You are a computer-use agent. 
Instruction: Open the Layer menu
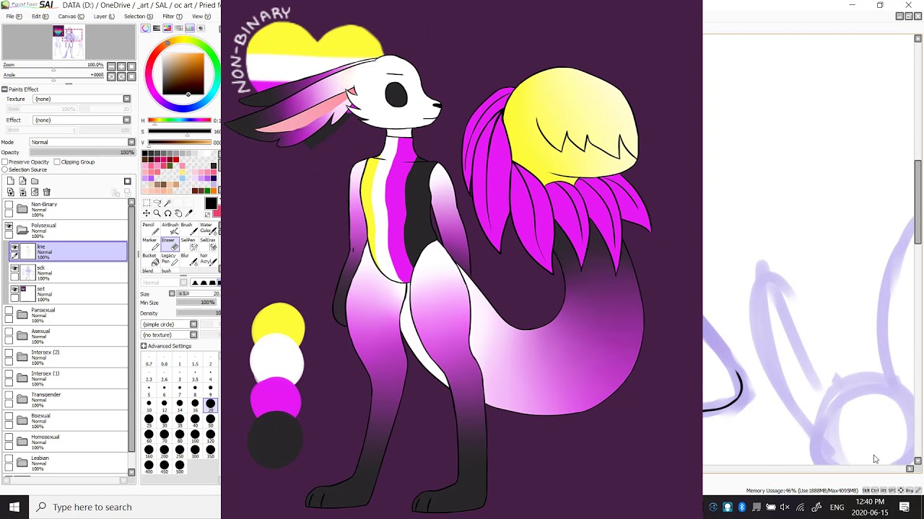click(104, 17)
